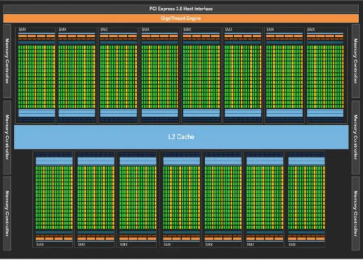Screen dimensions: 363x260
Task: Click the middle-right Memory Controller block
Action: (x=355, y=137)
